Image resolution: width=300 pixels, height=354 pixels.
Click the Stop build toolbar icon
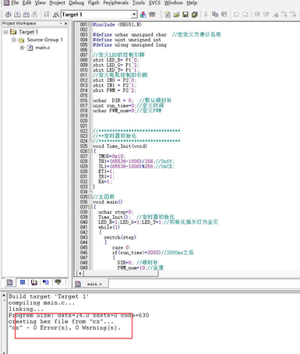pos(35,15)
